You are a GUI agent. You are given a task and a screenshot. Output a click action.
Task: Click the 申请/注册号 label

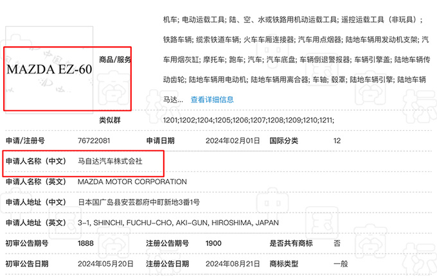click(25, 141)
